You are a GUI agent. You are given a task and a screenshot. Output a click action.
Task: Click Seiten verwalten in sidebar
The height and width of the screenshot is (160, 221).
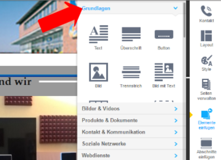207,89
